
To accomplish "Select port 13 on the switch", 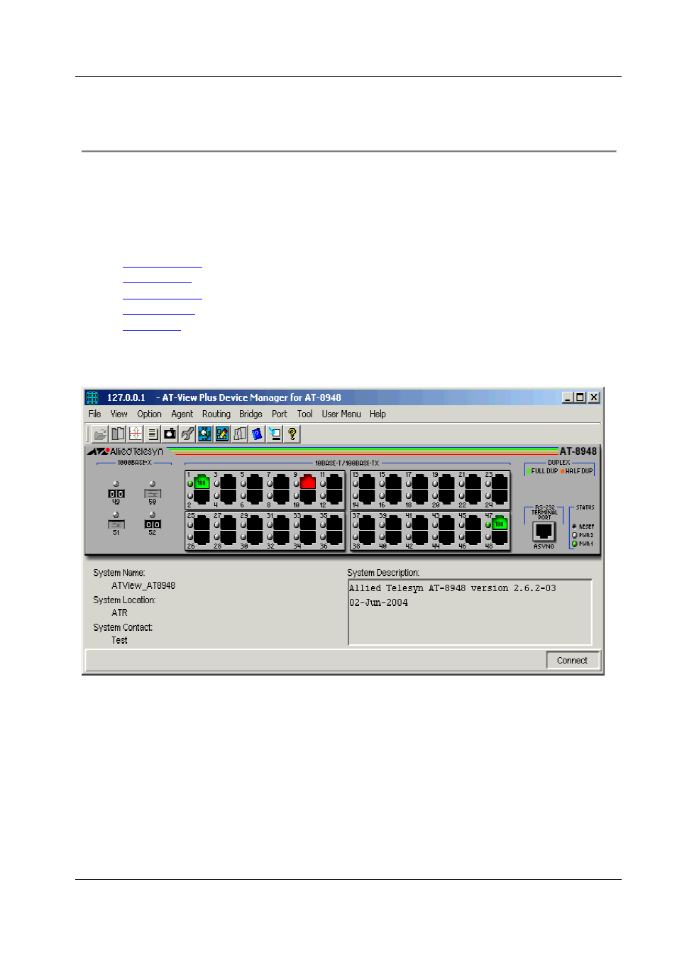I will [367, 483].
